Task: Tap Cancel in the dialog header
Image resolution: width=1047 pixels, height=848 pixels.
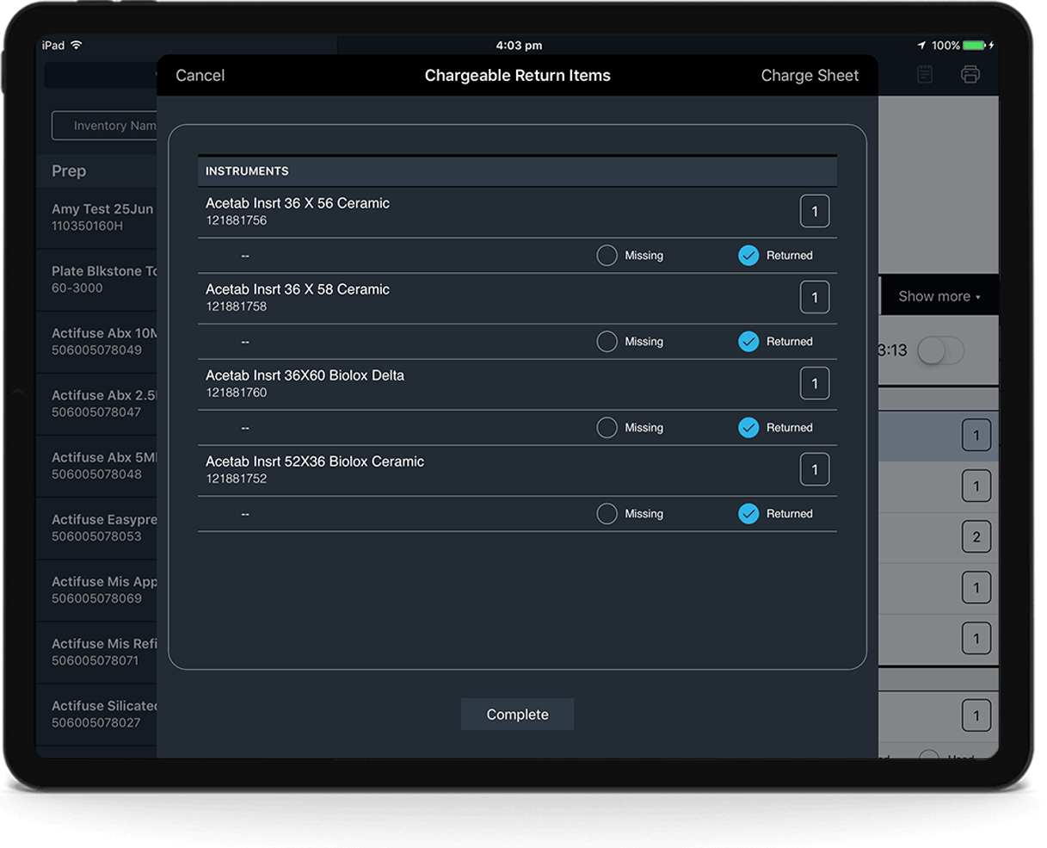Action: tap(200, 76)
